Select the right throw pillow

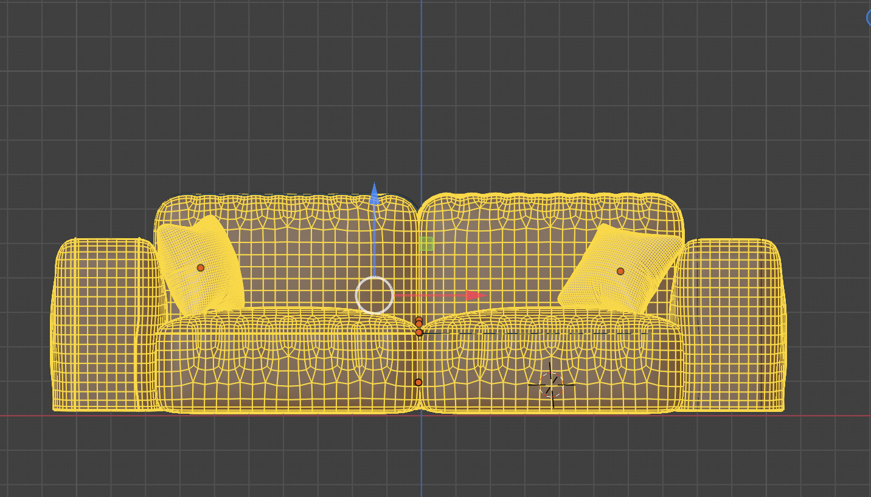coord(620,269)
